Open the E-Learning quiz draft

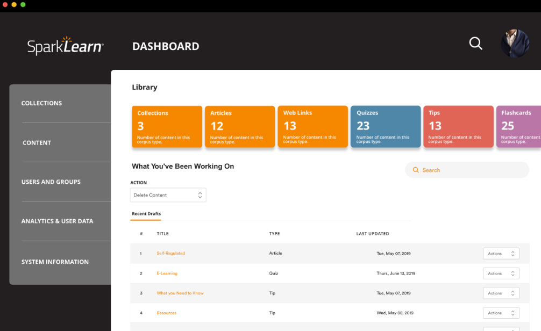(x=166, y=273)
